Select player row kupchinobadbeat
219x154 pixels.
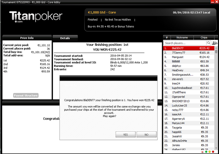point(189,88)
